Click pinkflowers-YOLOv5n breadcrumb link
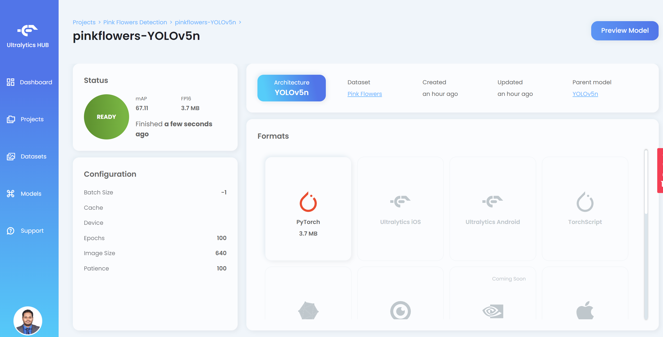 point(205,22)
